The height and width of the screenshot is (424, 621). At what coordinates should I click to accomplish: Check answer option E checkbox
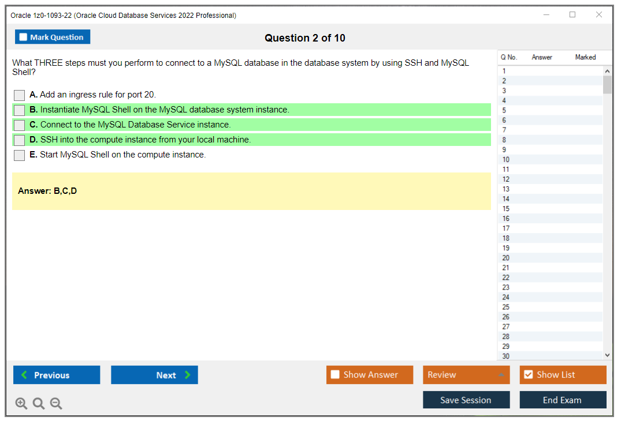pos(19,155)
